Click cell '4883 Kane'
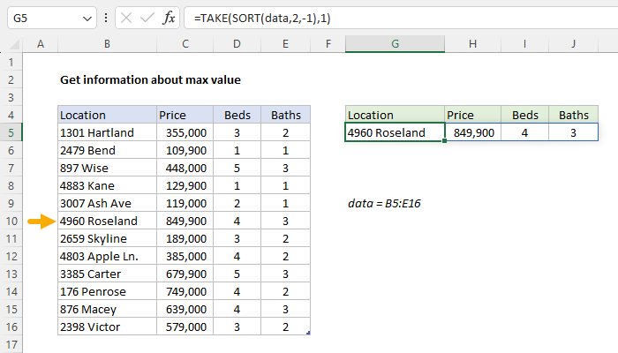 107,185
